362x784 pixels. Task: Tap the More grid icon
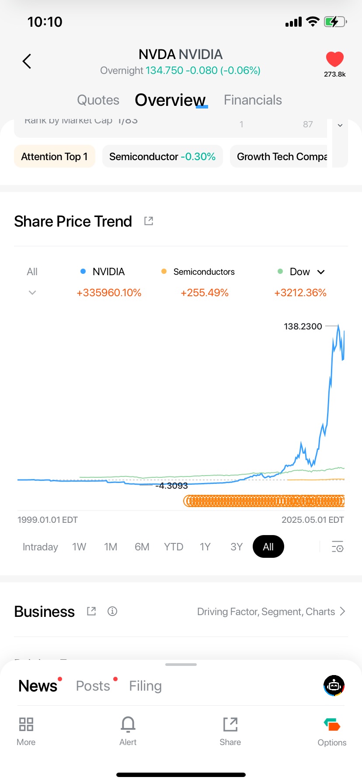click(x=26, y=724)
